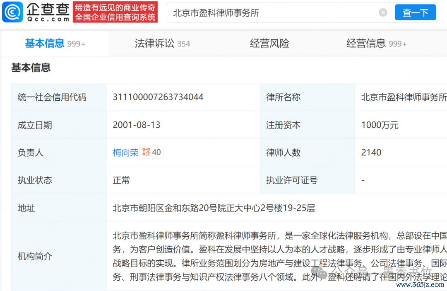Viewport: 447px width, 291px height.
Task: Clear the search box with the X icon
Action: (383, 12)
